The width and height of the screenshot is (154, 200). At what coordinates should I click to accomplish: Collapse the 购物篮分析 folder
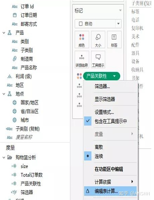click(4, 157)
